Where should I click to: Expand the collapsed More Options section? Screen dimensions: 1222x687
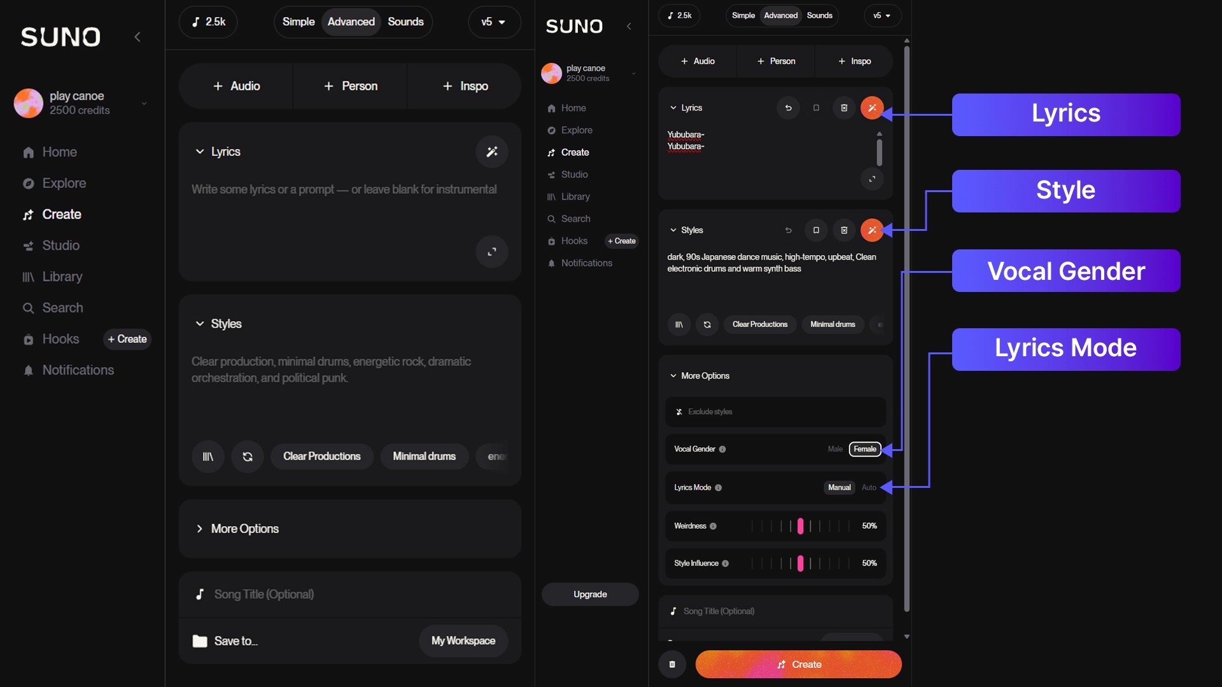(x=244, y=529)
